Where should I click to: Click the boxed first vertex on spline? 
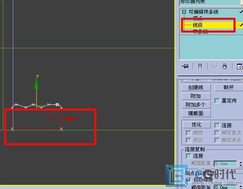coord(57,104)
